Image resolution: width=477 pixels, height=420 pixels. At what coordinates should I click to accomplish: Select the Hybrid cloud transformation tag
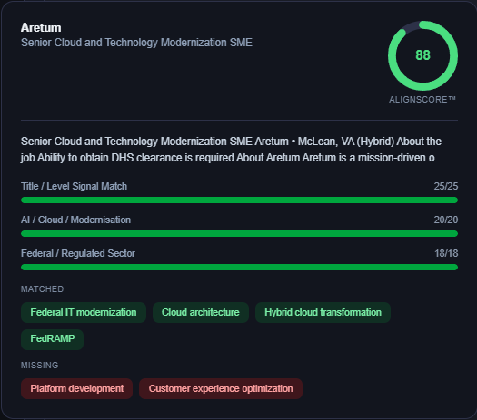coord(323,312)
